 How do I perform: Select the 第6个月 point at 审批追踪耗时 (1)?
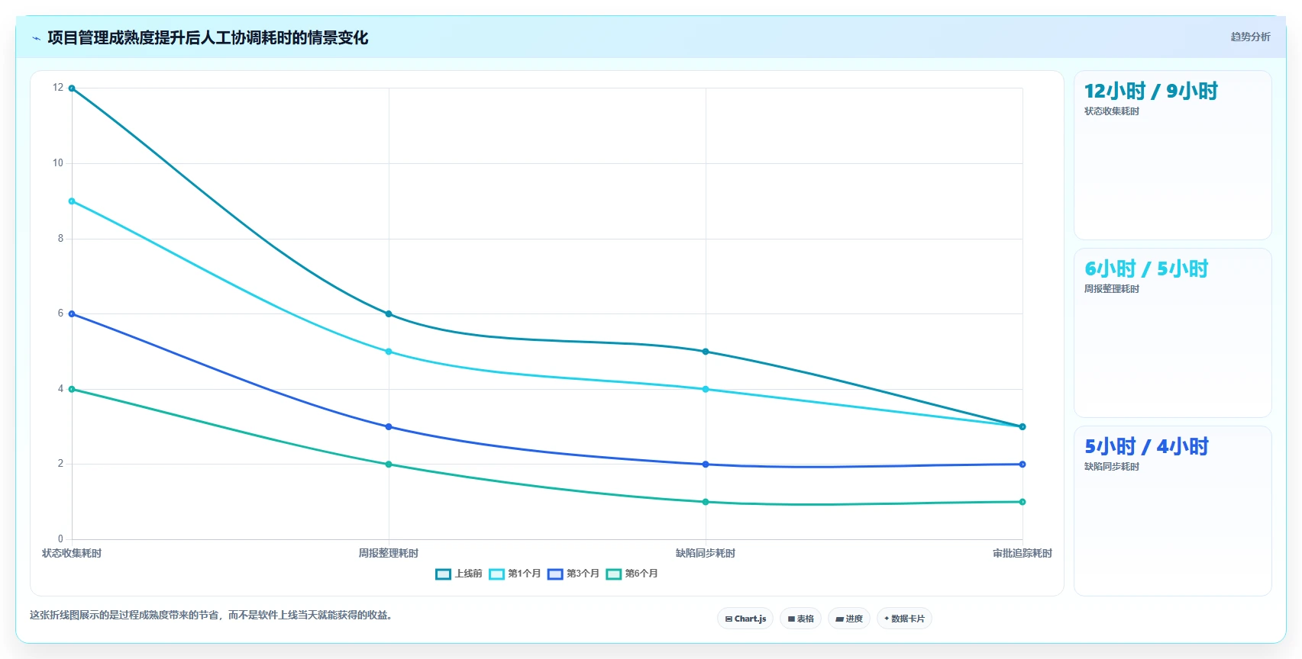[1023, 502]
